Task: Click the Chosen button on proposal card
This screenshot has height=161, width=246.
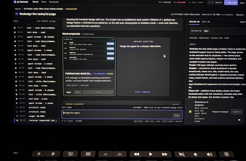Action: click(98, 92)
